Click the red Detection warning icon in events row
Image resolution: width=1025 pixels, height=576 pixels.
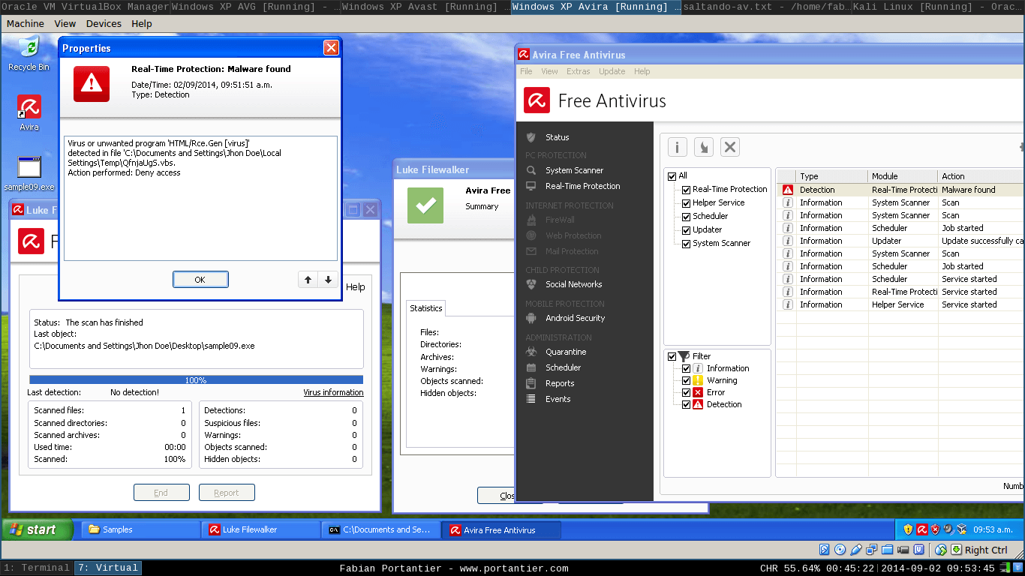pos(787,190)
